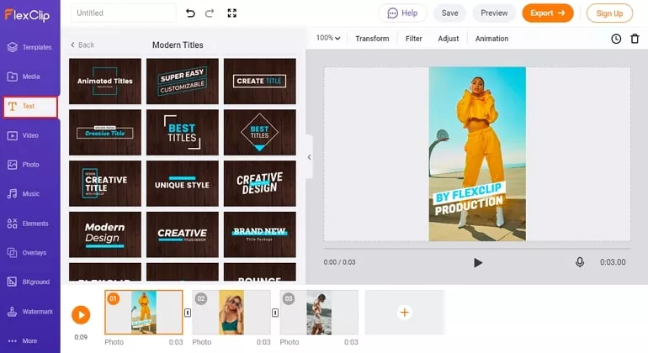648x353 pixels.
Task: Open the Filter menu
Action: click(x=414, y=39)
